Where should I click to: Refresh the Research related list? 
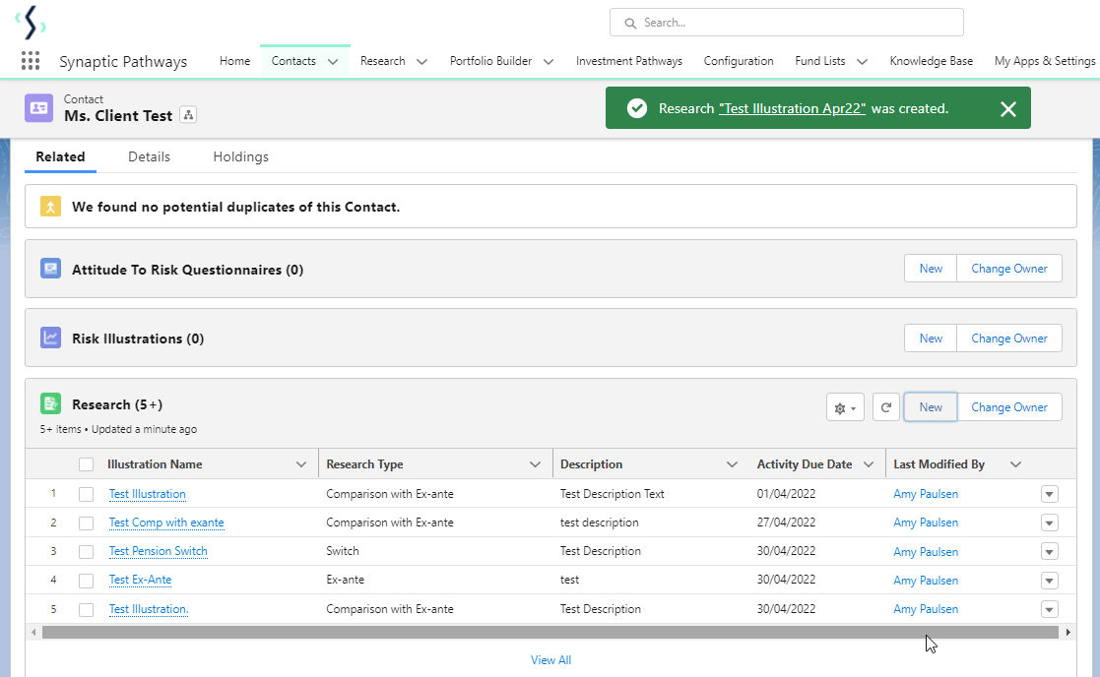click(x=886, y=407)
